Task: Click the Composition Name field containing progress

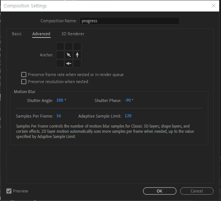Action: tap(130, 21)
